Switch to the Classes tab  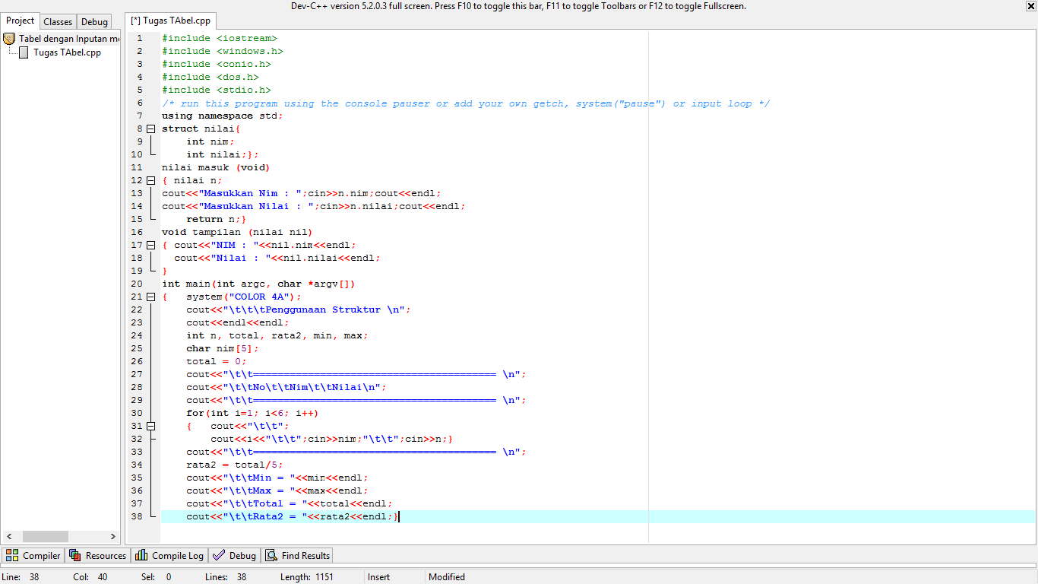pyautogui.click(x=58, y=22)
